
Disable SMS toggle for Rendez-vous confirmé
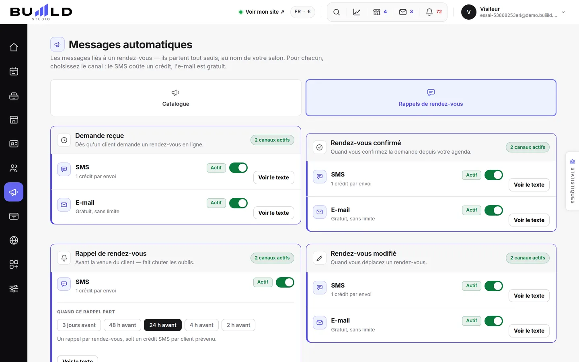(x=494, y=175)
